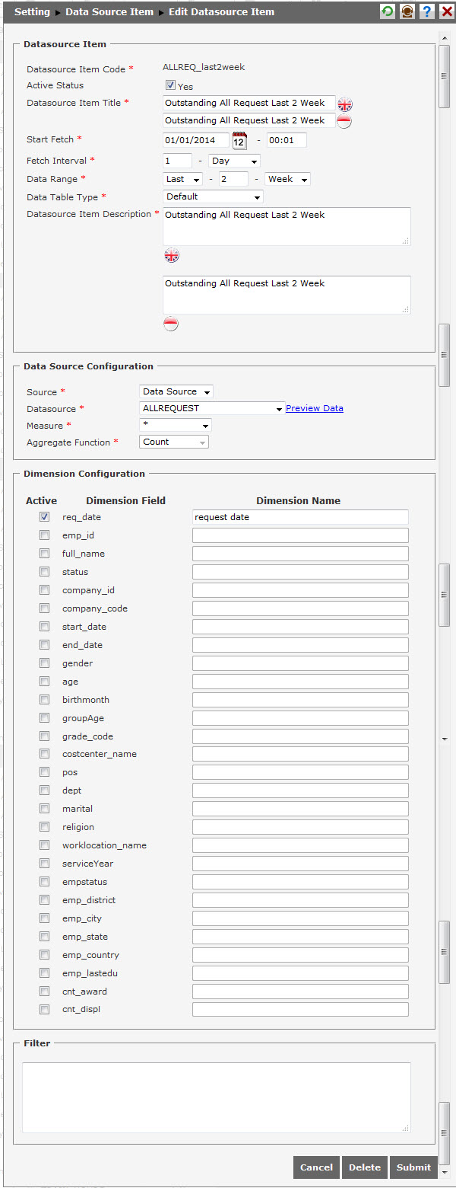Click Indonesian flag below second description box
The image size is (456, 1188).
pyautogui.click(x=172, y=324)
